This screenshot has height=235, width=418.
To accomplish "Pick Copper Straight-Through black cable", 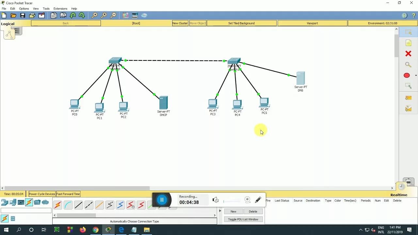I will (78, 205).
